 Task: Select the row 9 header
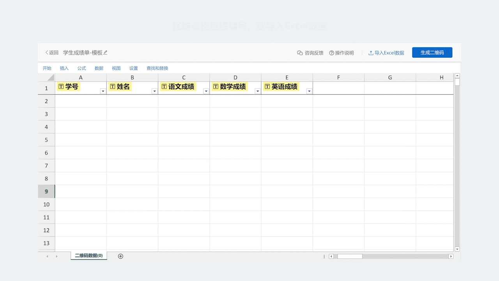click(x=46, y=191)
